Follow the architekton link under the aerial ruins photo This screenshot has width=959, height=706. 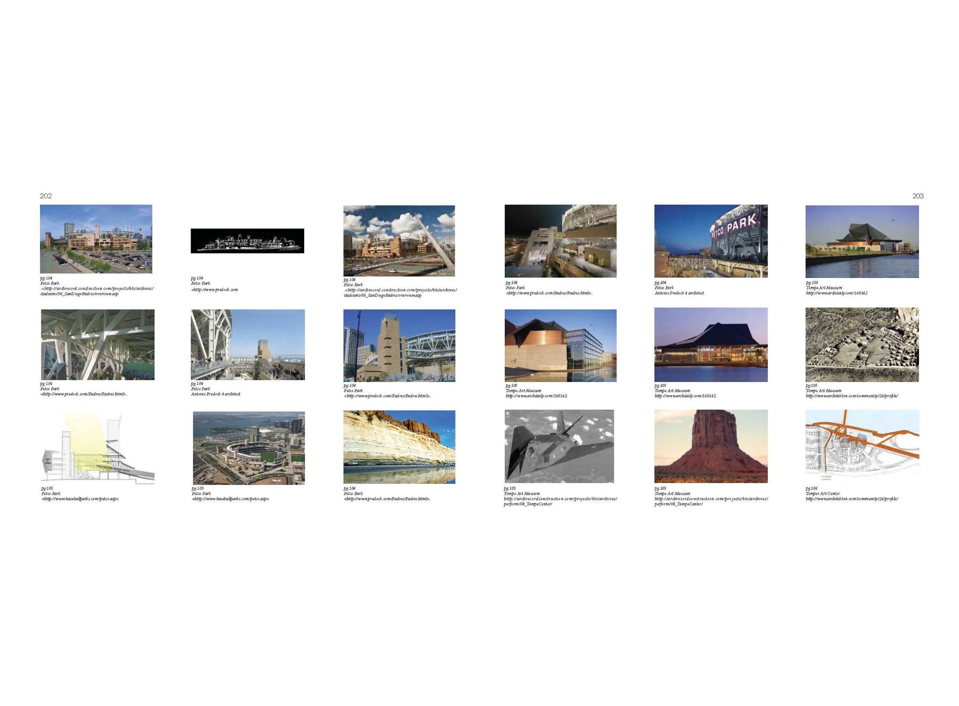click(852, 395)
